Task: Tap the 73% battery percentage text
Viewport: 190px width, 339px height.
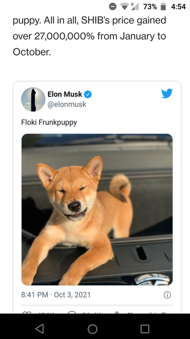Action: click(x=150, y=7)
